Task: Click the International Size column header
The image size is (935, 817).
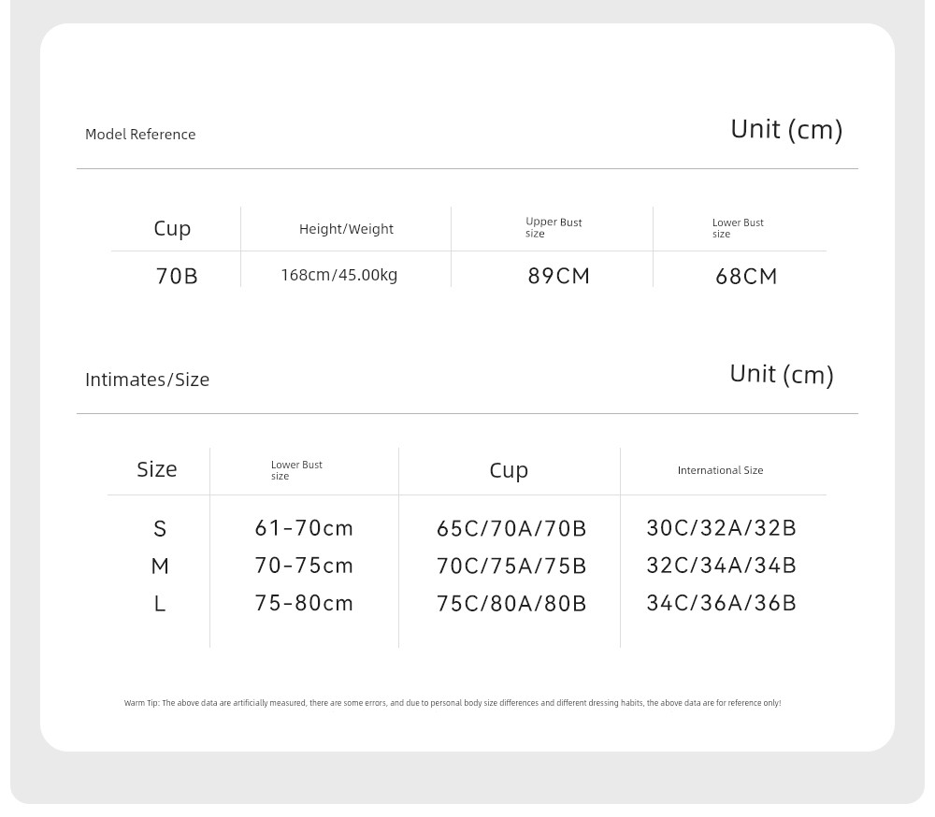Action: click(x=720, y=470)
